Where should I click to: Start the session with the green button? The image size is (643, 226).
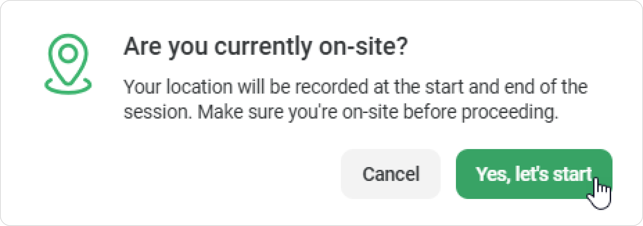534,174
